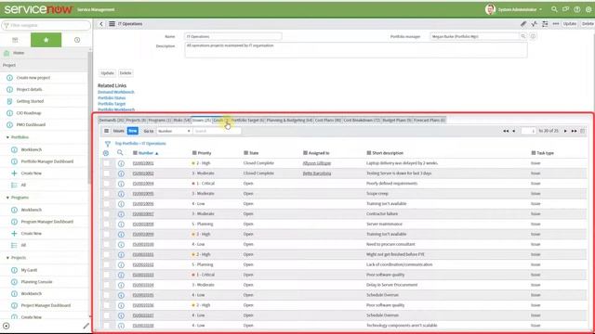Click the blue New button in Issues list
This screenshot has width=595, height=334.
tap(132, 131)
